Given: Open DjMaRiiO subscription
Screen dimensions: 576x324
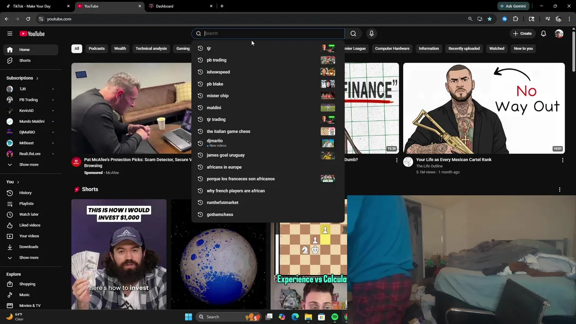Looking at the screenshot, I should tap(31, 132).
